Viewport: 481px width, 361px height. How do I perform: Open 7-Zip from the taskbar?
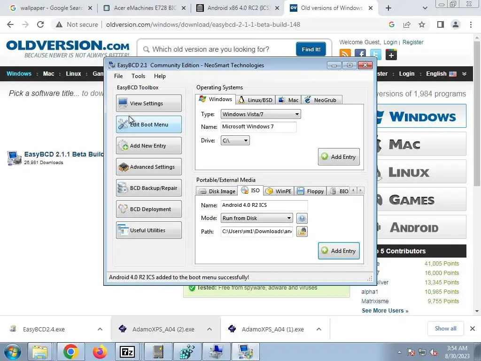[127, 352]
